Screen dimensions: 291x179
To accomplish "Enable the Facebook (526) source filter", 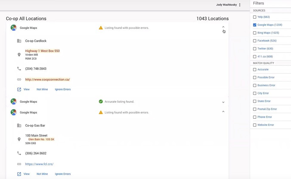I will (255, 41).
